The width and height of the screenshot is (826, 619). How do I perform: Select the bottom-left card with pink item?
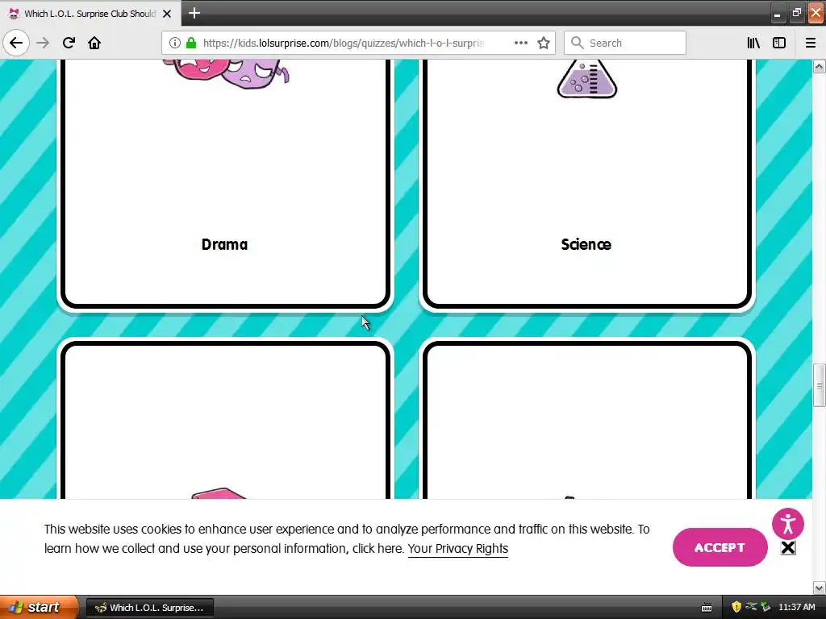[x=225, y=420]
